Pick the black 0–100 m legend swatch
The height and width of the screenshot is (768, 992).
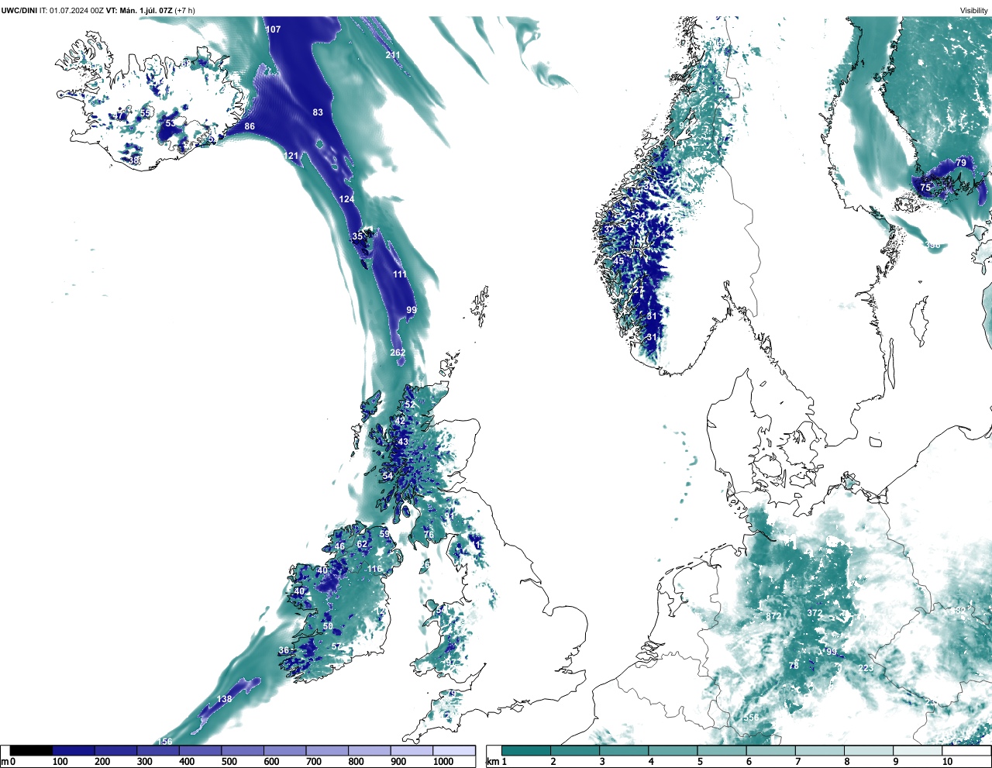click(x=31, y=751)
